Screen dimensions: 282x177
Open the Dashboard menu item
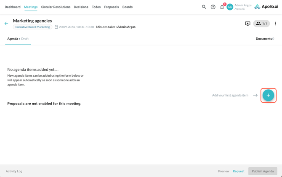tap(13, 7)
